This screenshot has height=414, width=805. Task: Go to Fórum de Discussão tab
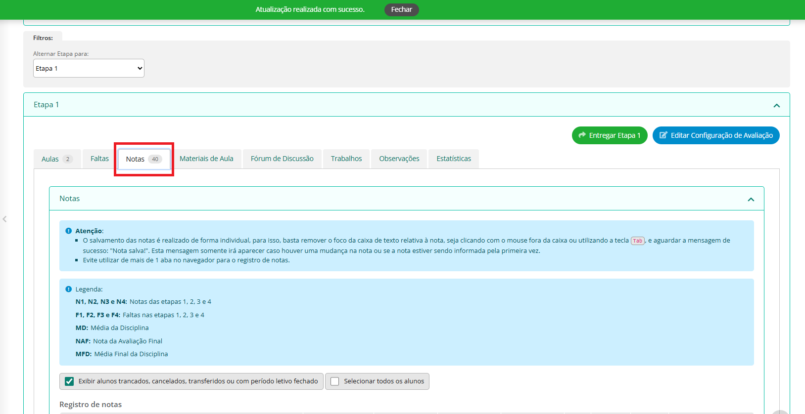point(282,159)
